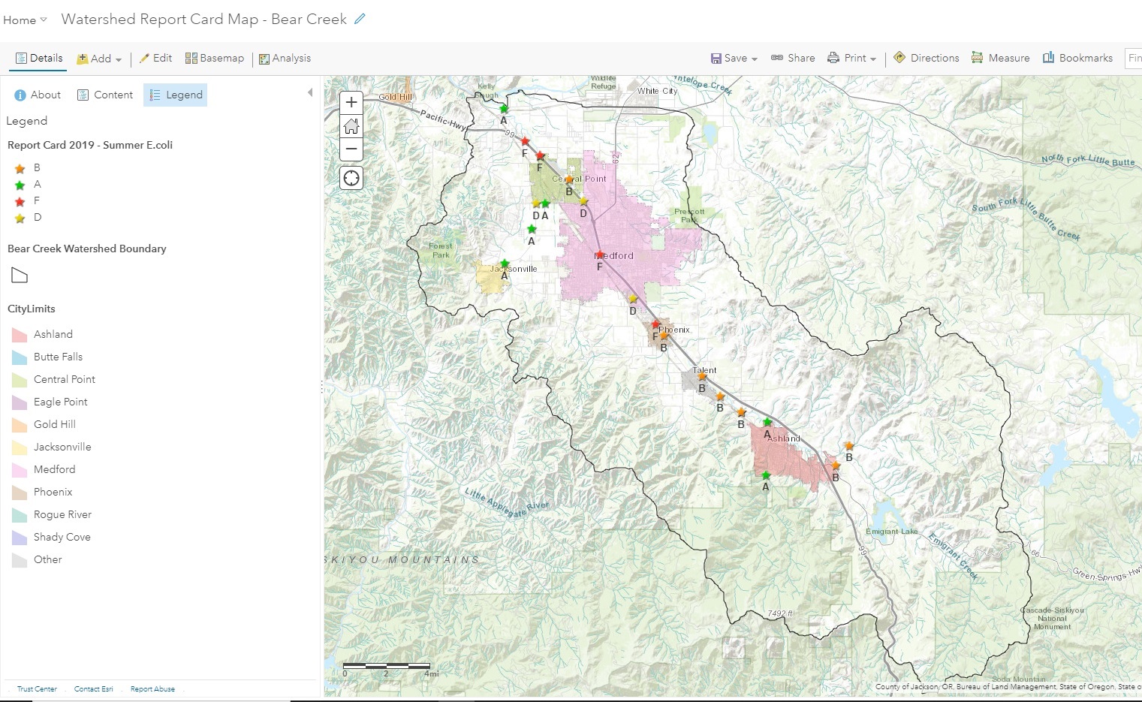The image size is (1142, 702).
Task: Click the find my location button
Action: pos(351,178)
